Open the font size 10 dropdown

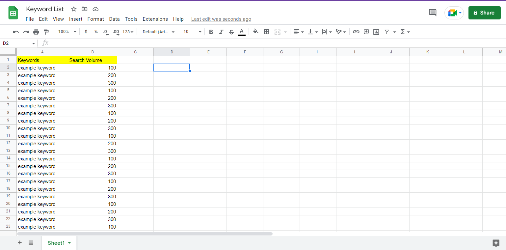tap(192, 32)
